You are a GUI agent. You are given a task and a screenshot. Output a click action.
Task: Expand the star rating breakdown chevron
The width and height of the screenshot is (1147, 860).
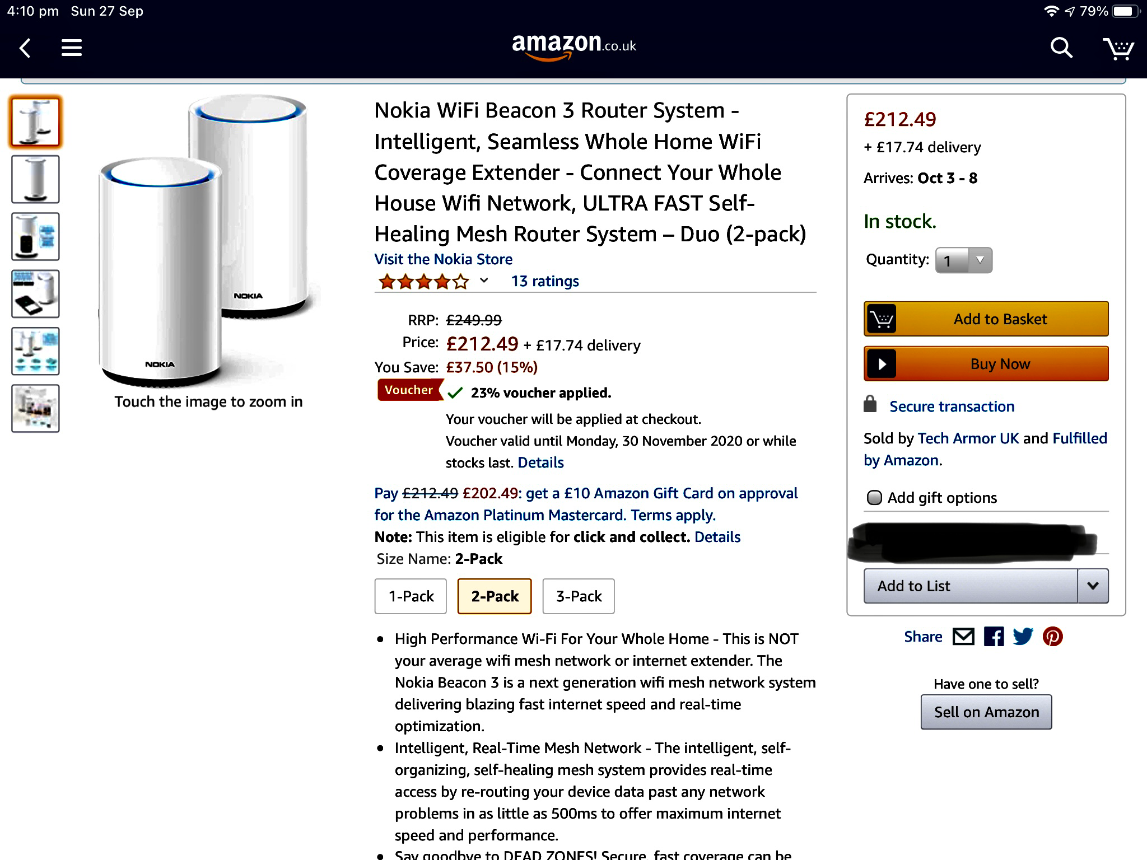[484, 281]
